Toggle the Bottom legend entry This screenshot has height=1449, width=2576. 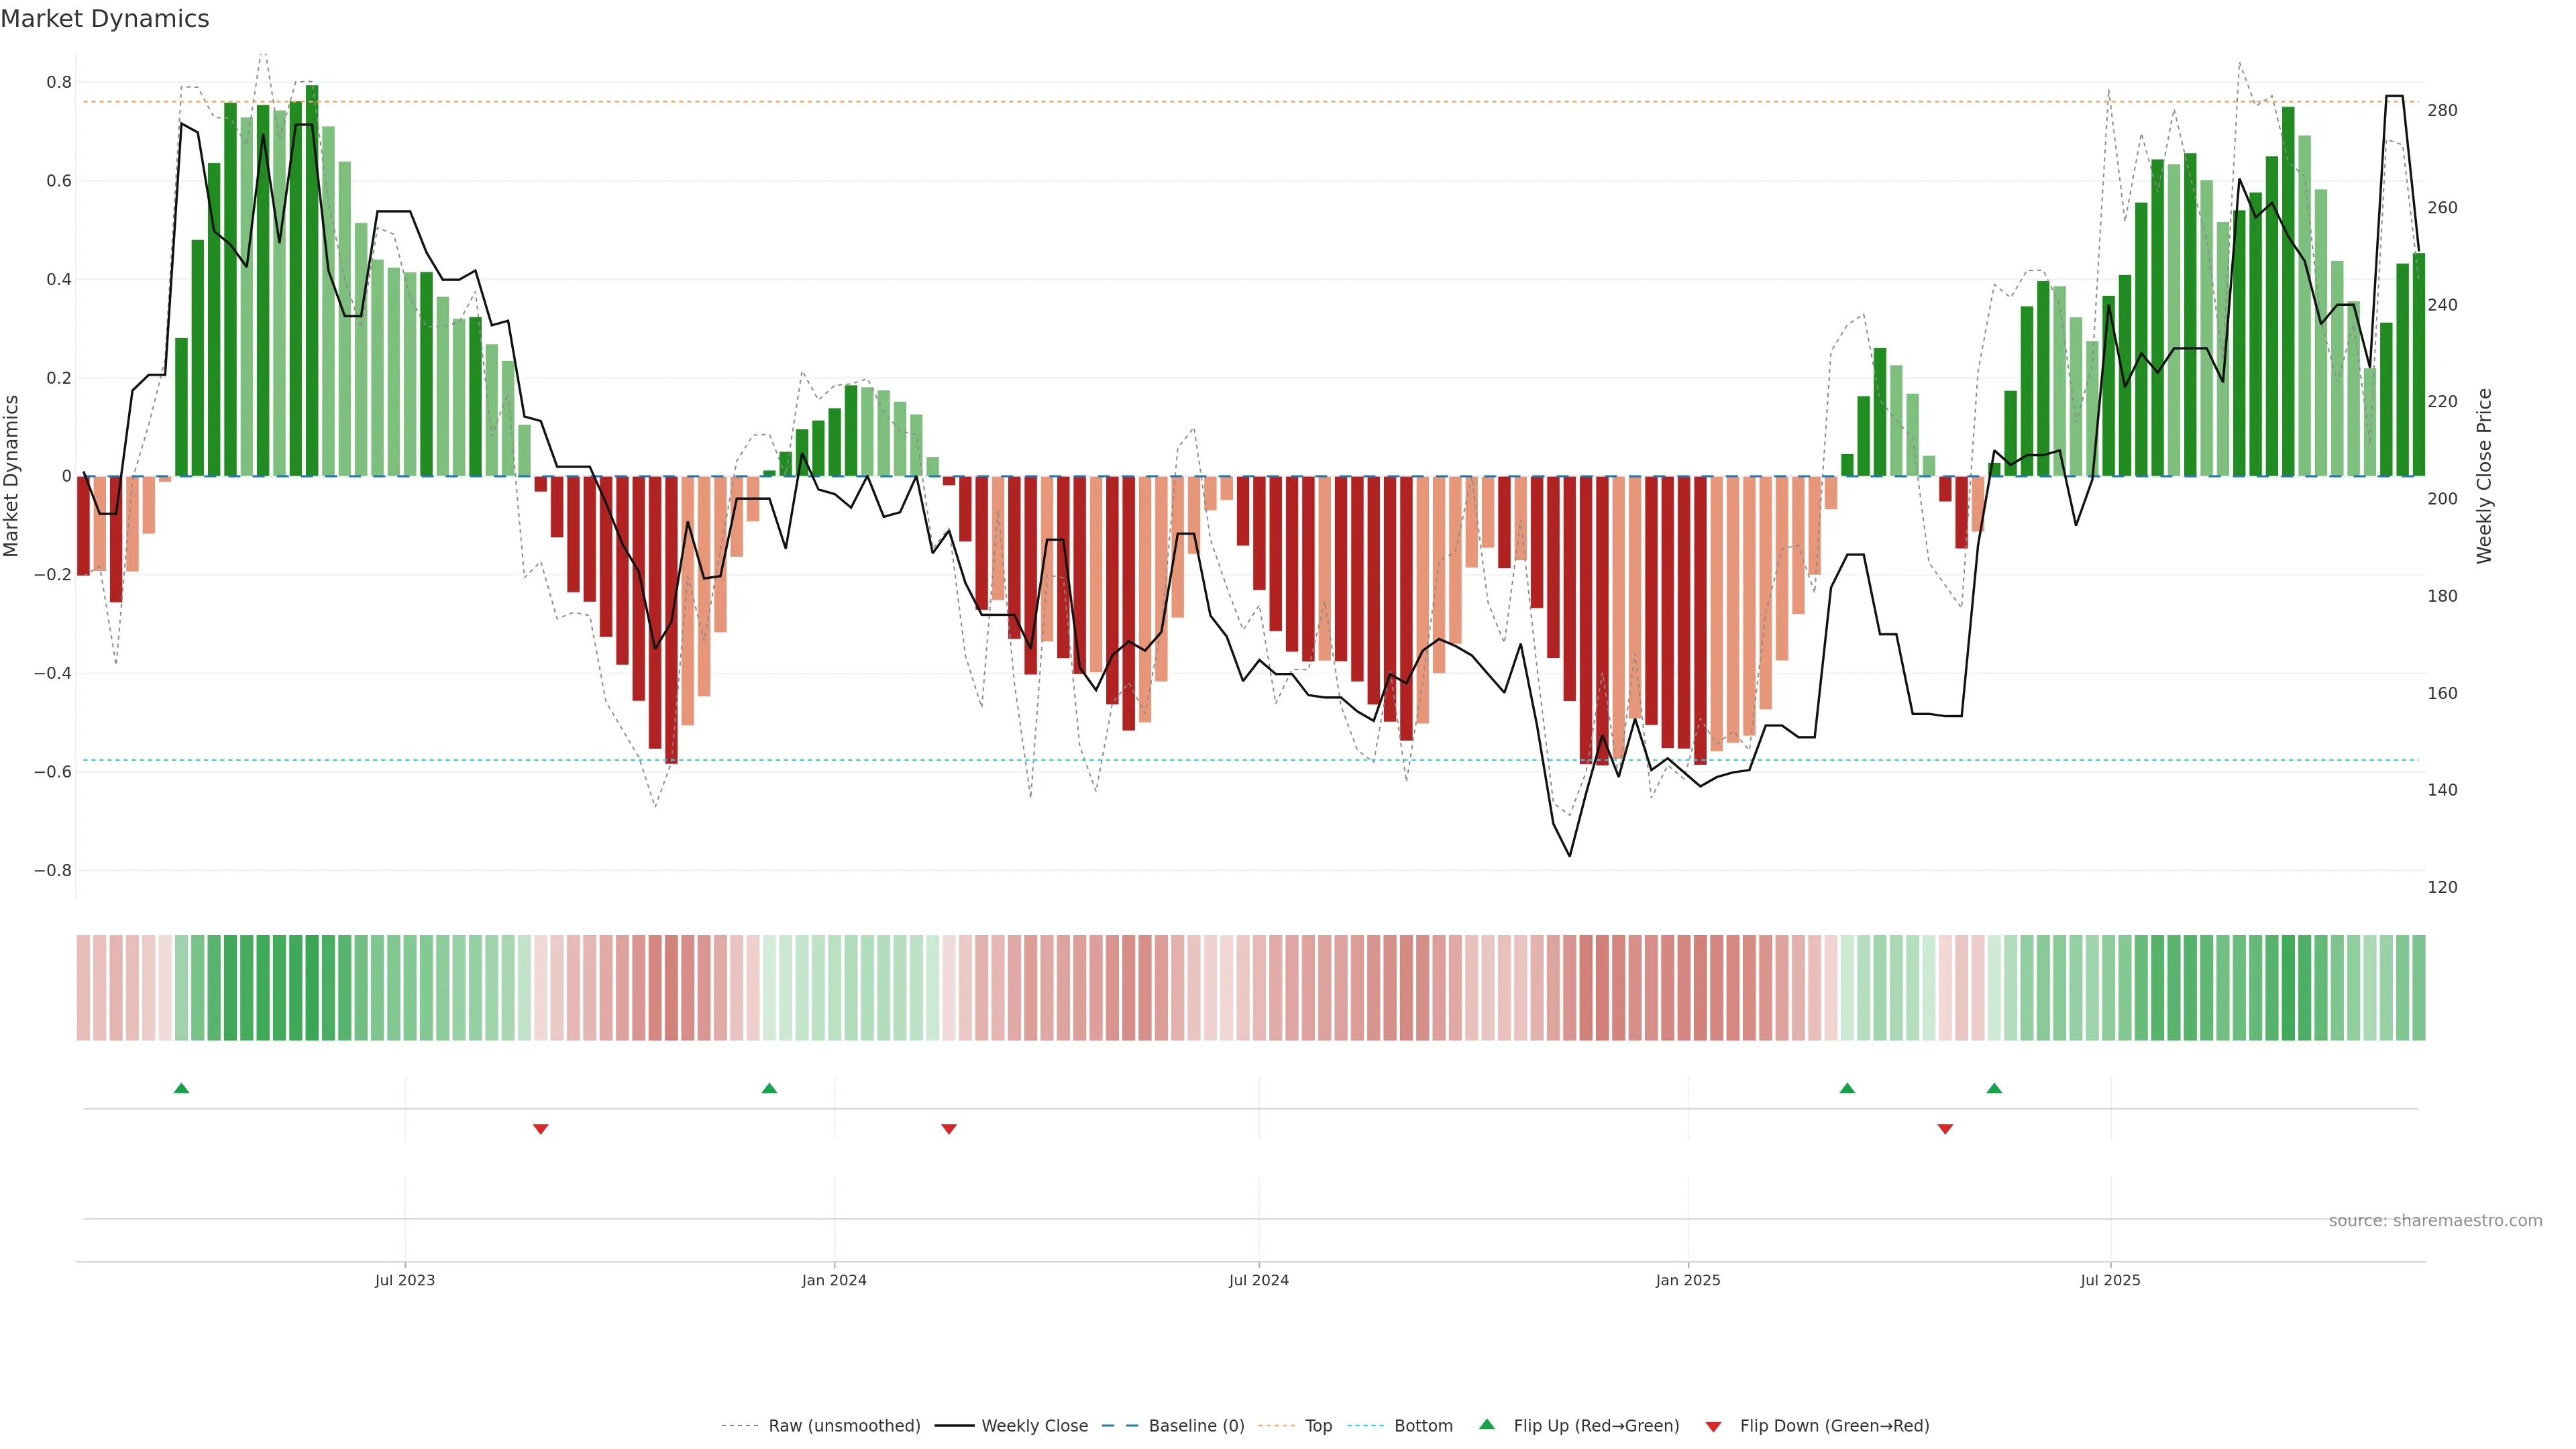tap(1423, 1426)
